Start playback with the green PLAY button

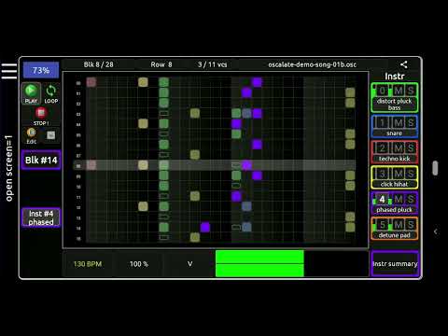tap(31, 93)
